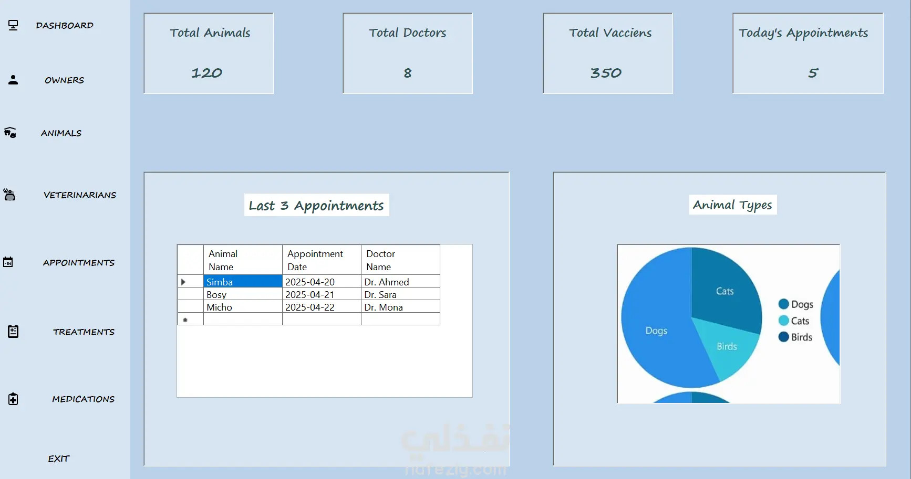This screenshot has height=479, width=911.
Task: Select the Micho cell
Action: [x=243, y=306]
